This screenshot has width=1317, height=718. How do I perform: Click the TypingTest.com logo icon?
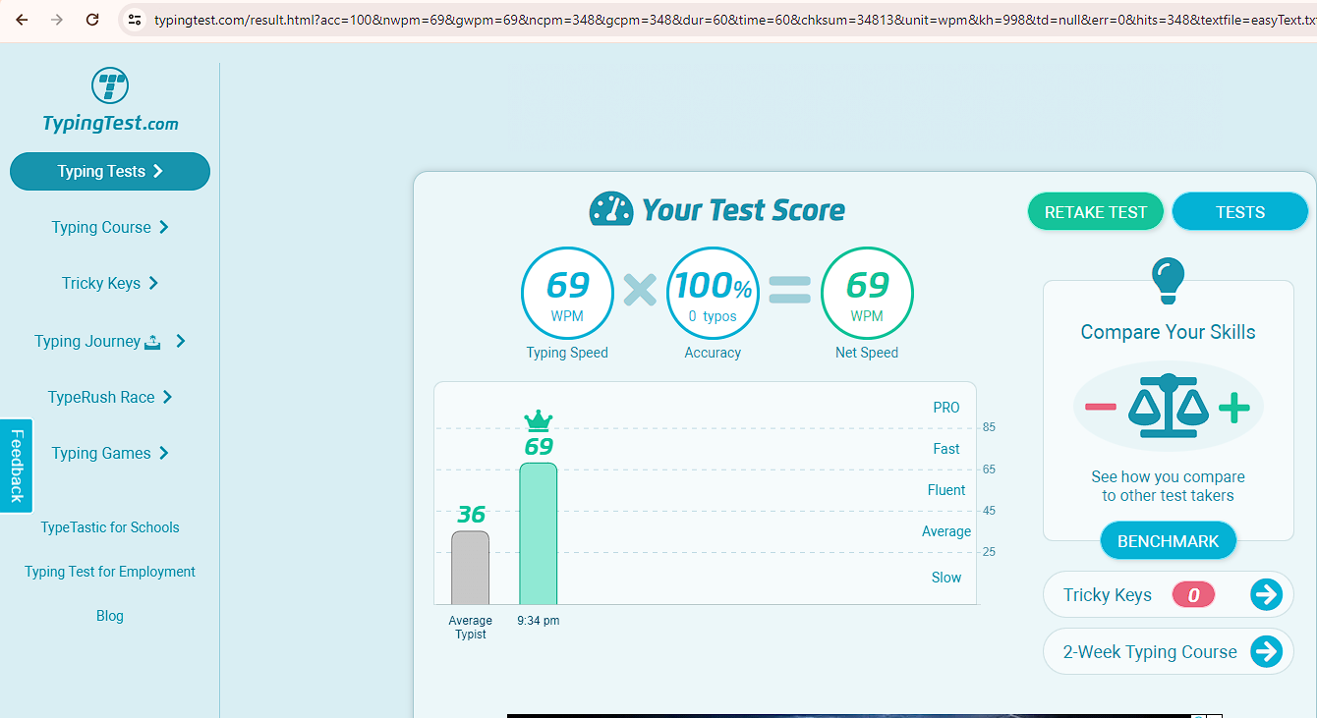[110, 85]
